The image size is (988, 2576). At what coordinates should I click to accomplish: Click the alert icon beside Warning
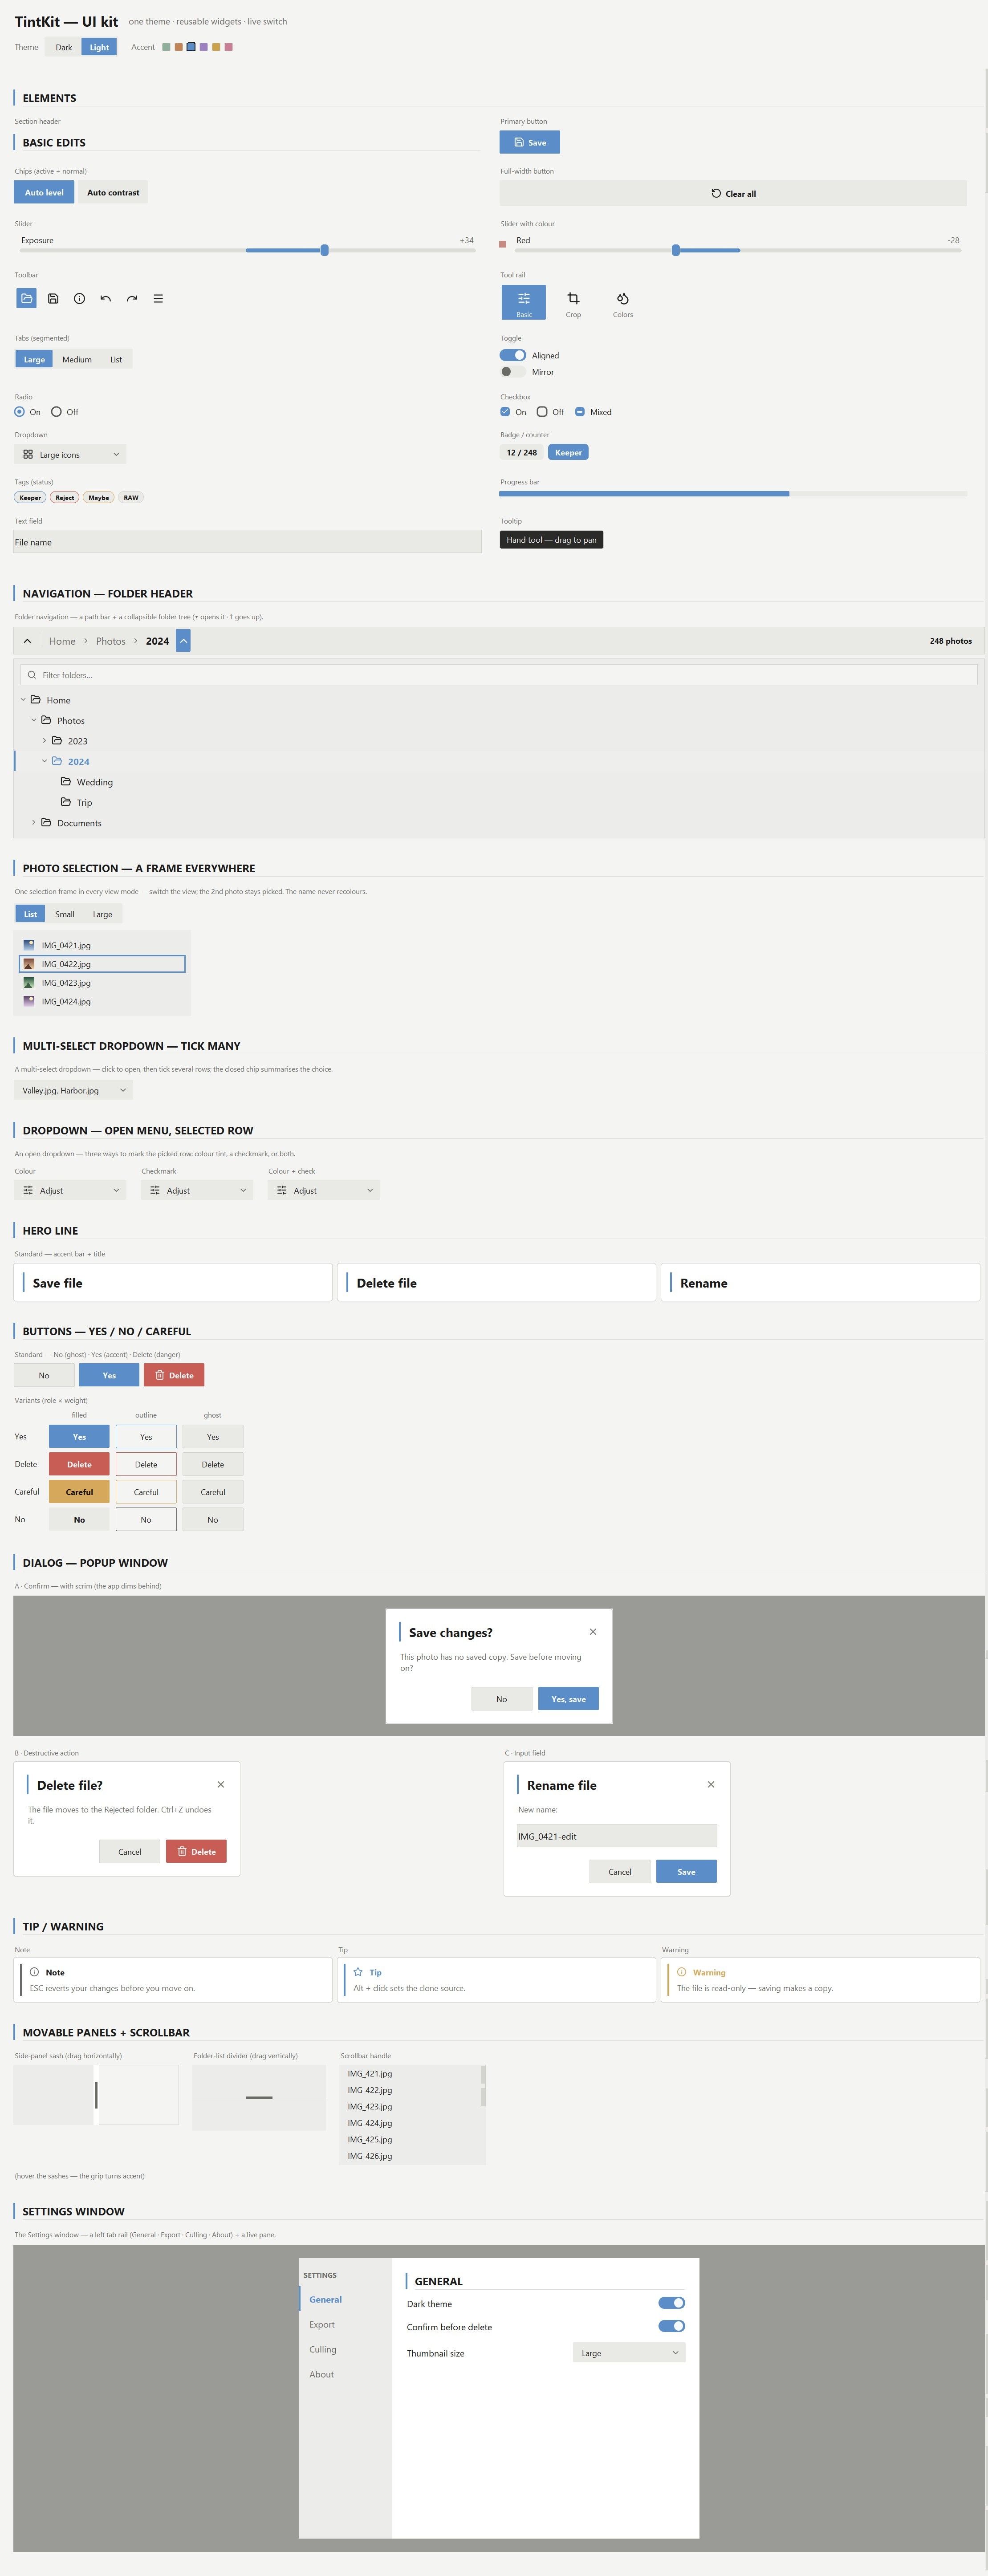682,1972
